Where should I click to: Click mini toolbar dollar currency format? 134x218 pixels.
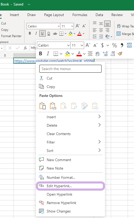point(102,45)
